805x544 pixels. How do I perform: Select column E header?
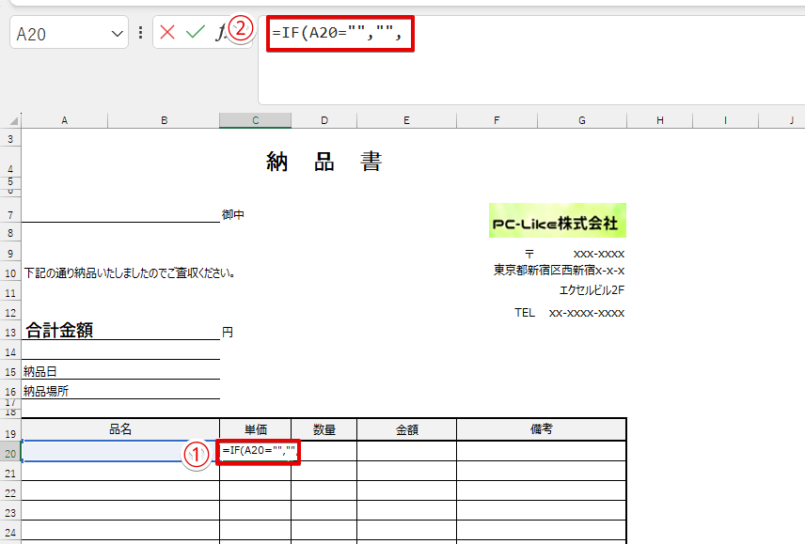[x=406, y=120]
